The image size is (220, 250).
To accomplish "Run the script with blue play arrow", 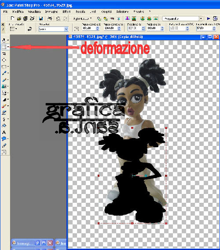I will coord(209,19).
